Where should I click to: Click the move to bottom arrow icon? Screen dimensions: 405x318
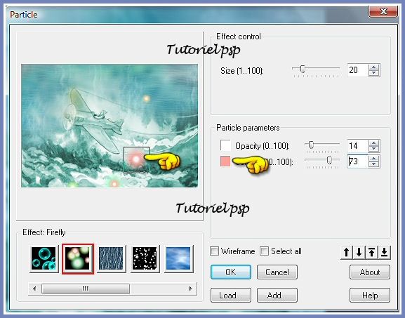coord(385,252)
